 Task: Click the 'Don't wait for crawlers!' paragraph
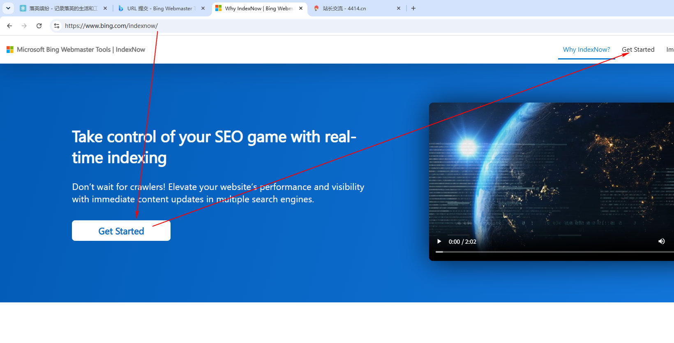click(218, 193)
